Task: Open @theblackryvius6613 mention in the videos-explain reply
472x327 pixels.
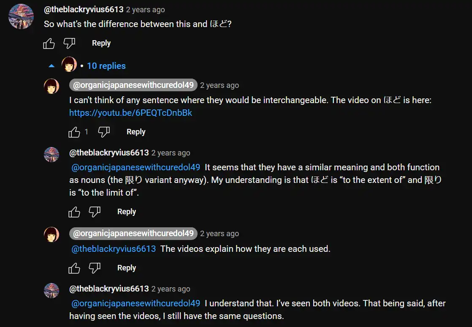Action: 114,249
